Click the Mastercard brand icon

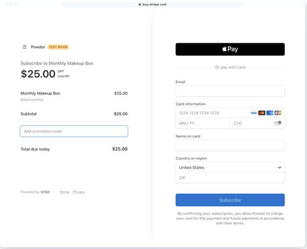(x=262, y=113)
